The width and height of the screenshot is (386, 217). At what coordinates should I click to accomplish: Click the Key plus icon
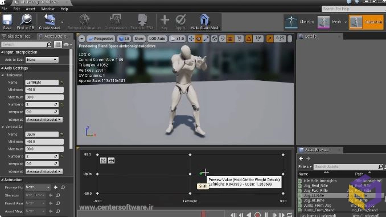click(x=165, y=20)
